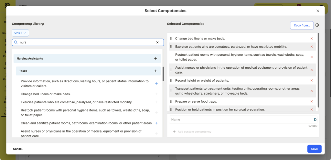
Task: Save the selected competencies
Action: click(314, 149)
